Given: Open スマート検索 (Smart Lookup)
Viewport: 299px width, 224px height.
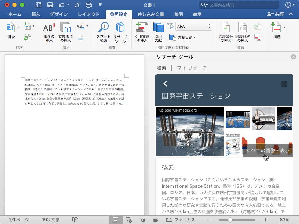Looking at the screenshot, I should pos(104,32).
